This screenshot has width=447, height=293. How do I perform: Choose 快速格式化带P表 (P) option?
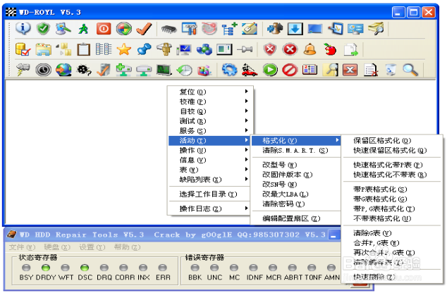[392, 165]
